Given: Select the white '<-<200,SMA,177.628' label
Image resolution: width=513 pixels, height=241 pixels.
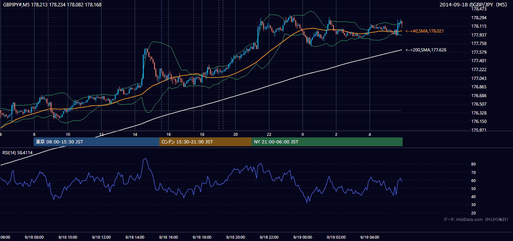Looking at the screenshot, I should (x=426, y=50).
